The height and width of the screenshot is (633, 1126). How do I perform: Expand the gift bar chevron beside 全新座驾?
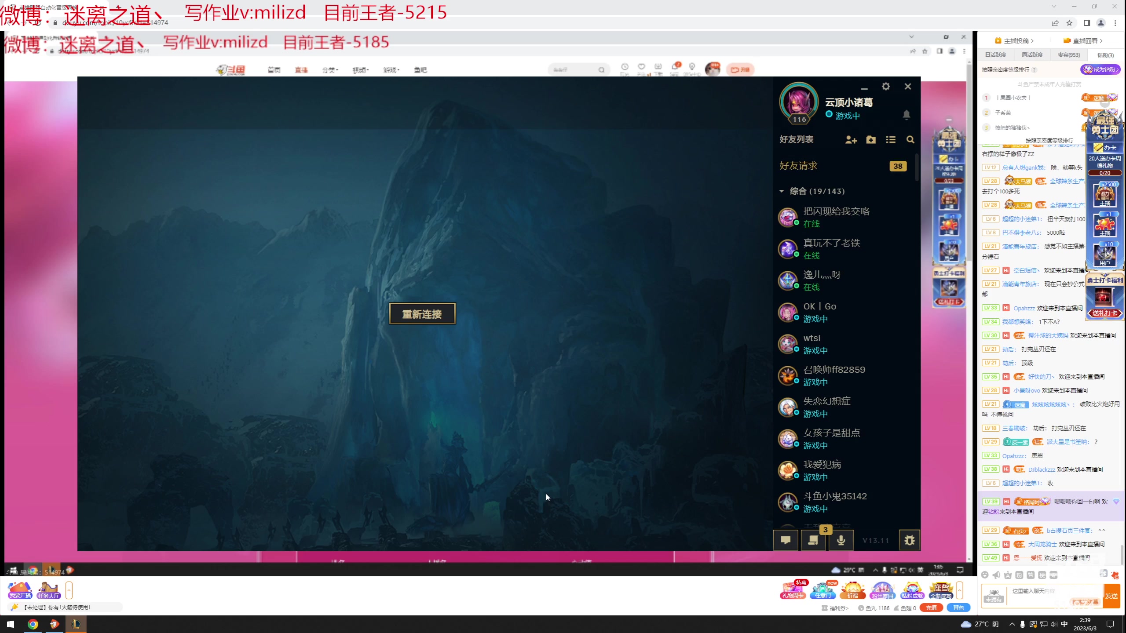pyautogui.click(x=960, y=590)
